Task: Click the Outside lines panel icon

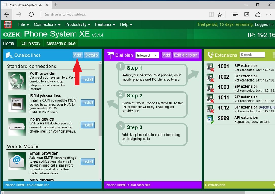Action: (x=9, y=55)
